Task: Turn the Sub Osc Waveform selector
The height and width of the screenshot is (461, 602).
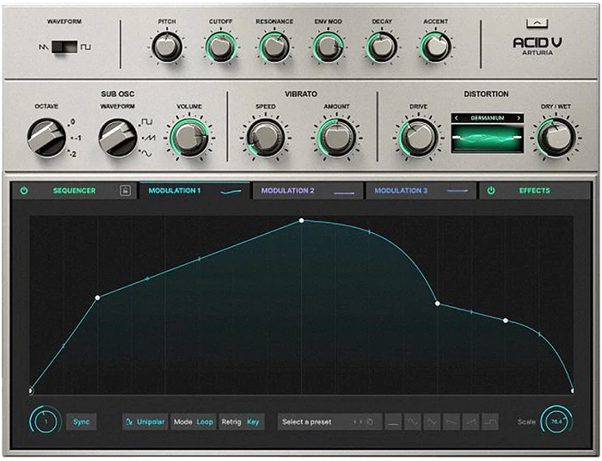Action: tap(118, 138)
